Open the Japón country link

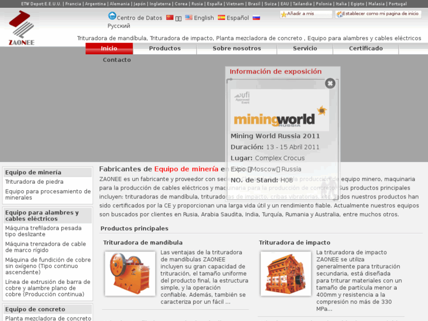[140, 4]
